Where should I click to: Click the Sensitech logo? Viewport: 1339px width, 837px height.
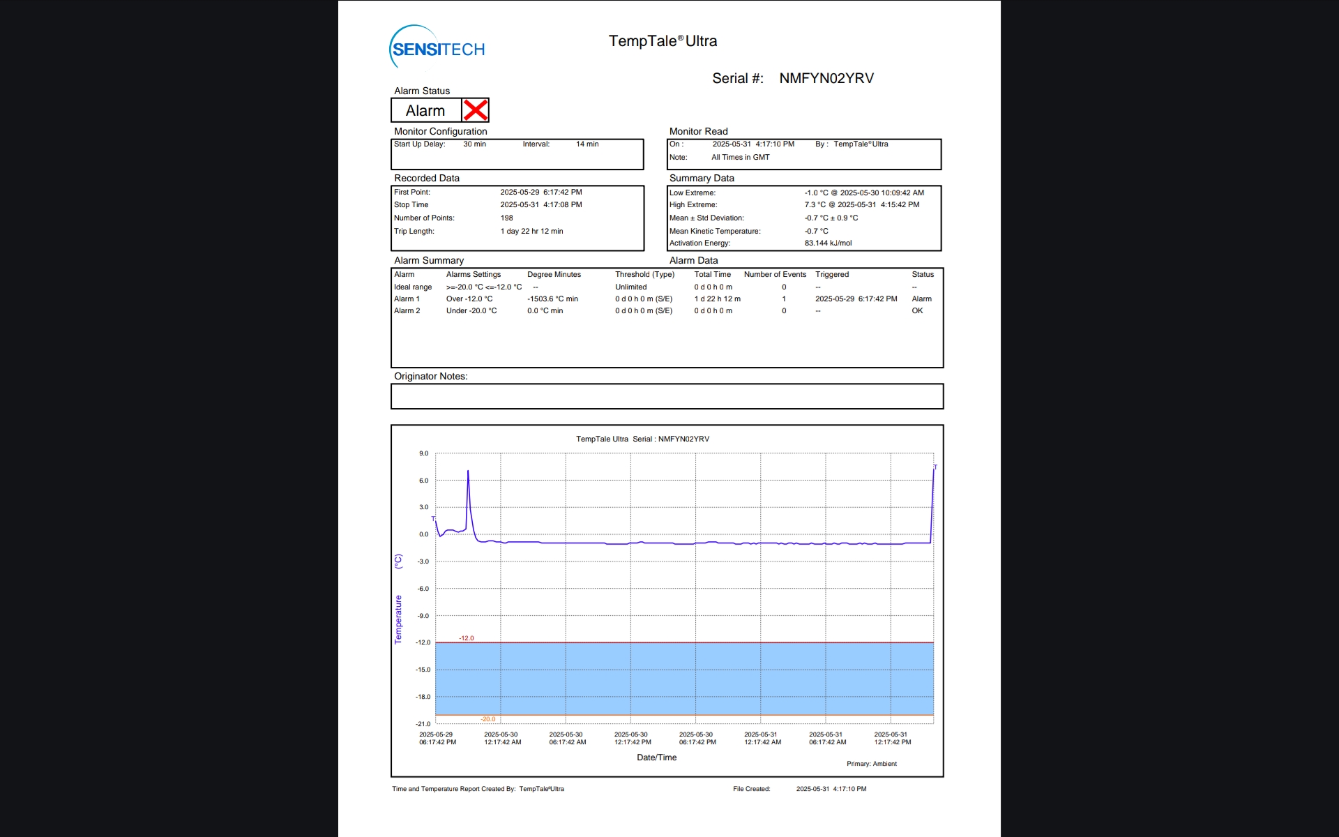437,47
